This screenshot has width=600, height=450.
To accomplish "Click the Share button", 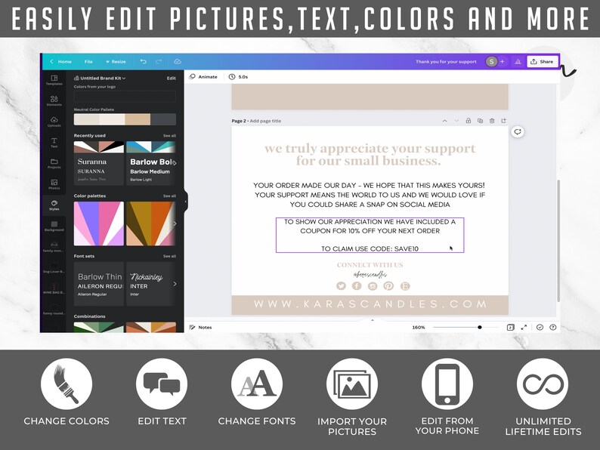I will 543,61.
